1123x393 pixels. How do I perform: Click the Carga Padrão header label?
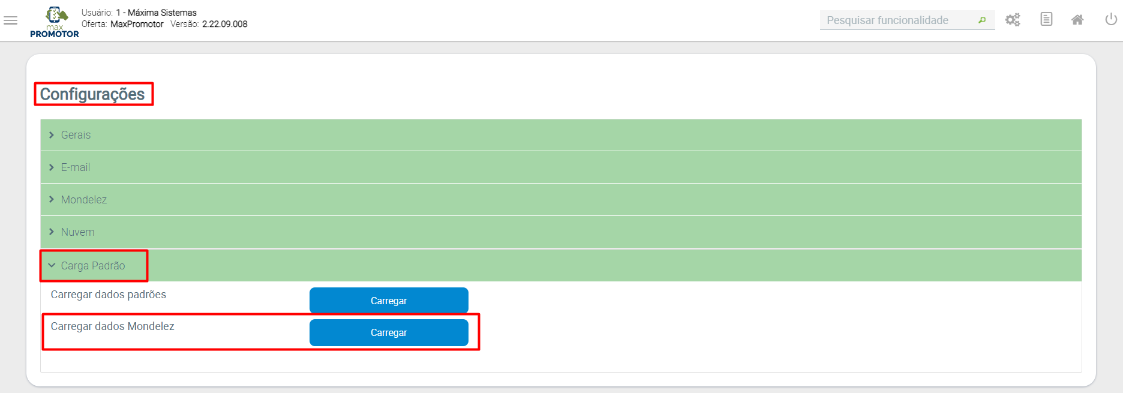point(93,266)
